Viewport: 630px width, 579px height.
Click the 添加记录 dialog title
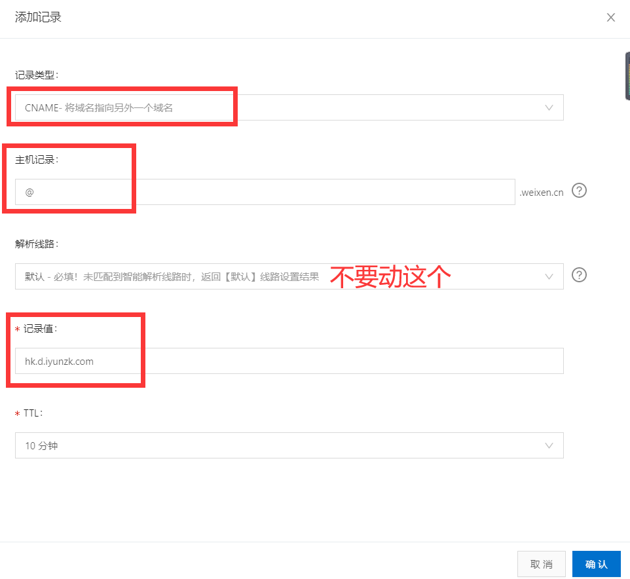(38, 17)
